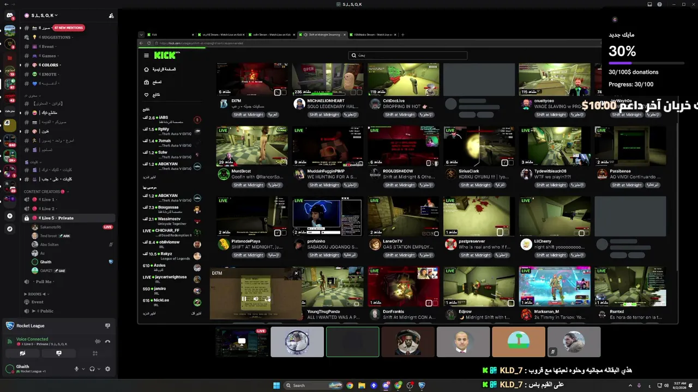The image size is (698, 392).
Task: Open the browser tab list dropdown
Action: click(141, 35)
